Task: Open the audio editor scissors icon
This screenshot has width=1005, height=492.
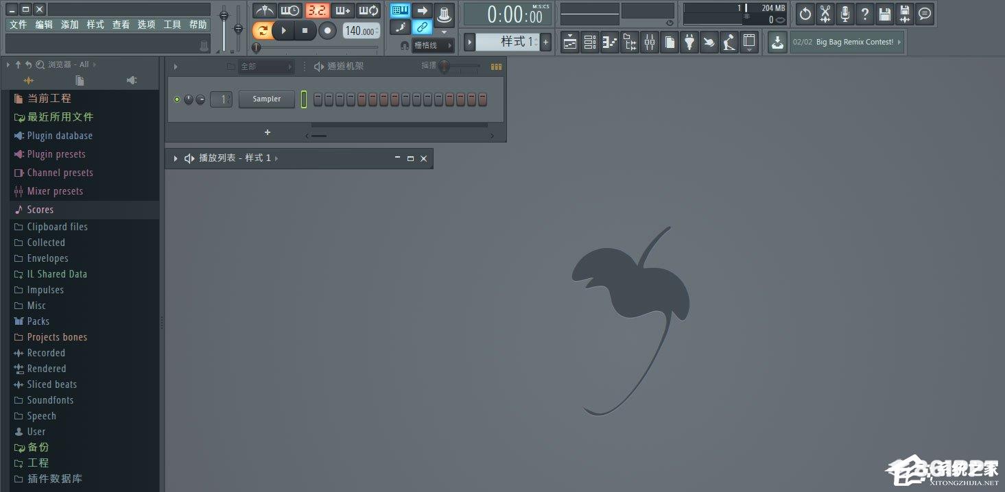Action: (825, 13)
